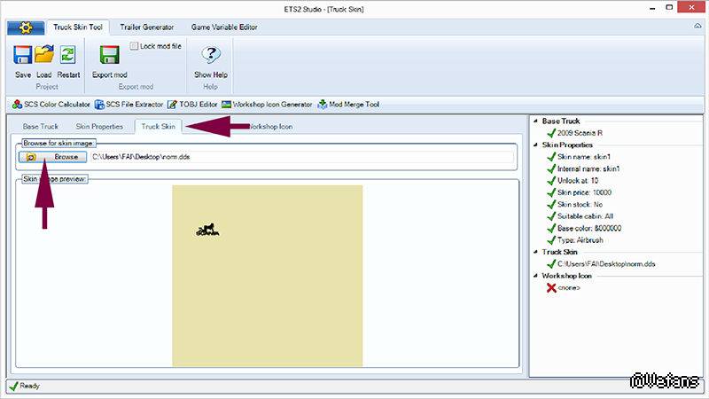Launch the SCS File Extractor
Screen dimensions: 709x399
point(129,105)
